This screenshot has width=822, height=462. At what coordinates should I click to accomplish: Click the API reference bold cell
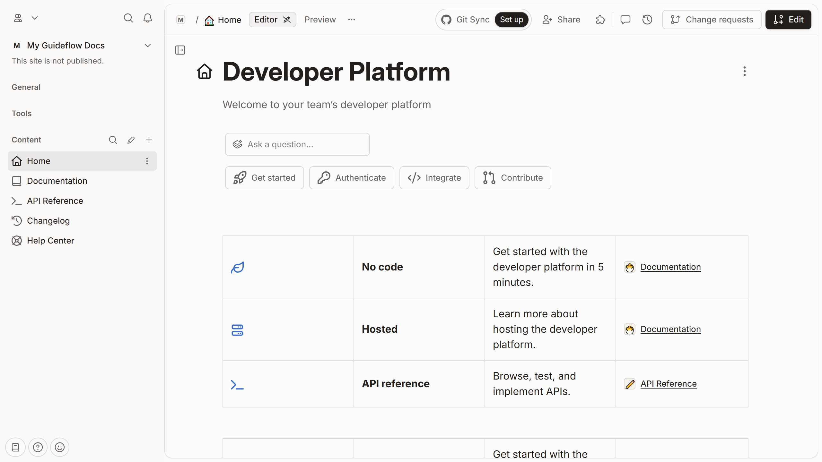point(419,384)
